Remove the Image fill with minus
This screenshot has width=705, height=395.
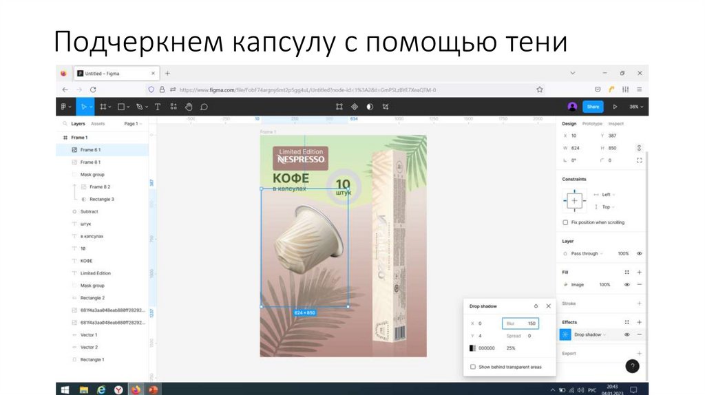pyautogui.click(x=639, y=284)
